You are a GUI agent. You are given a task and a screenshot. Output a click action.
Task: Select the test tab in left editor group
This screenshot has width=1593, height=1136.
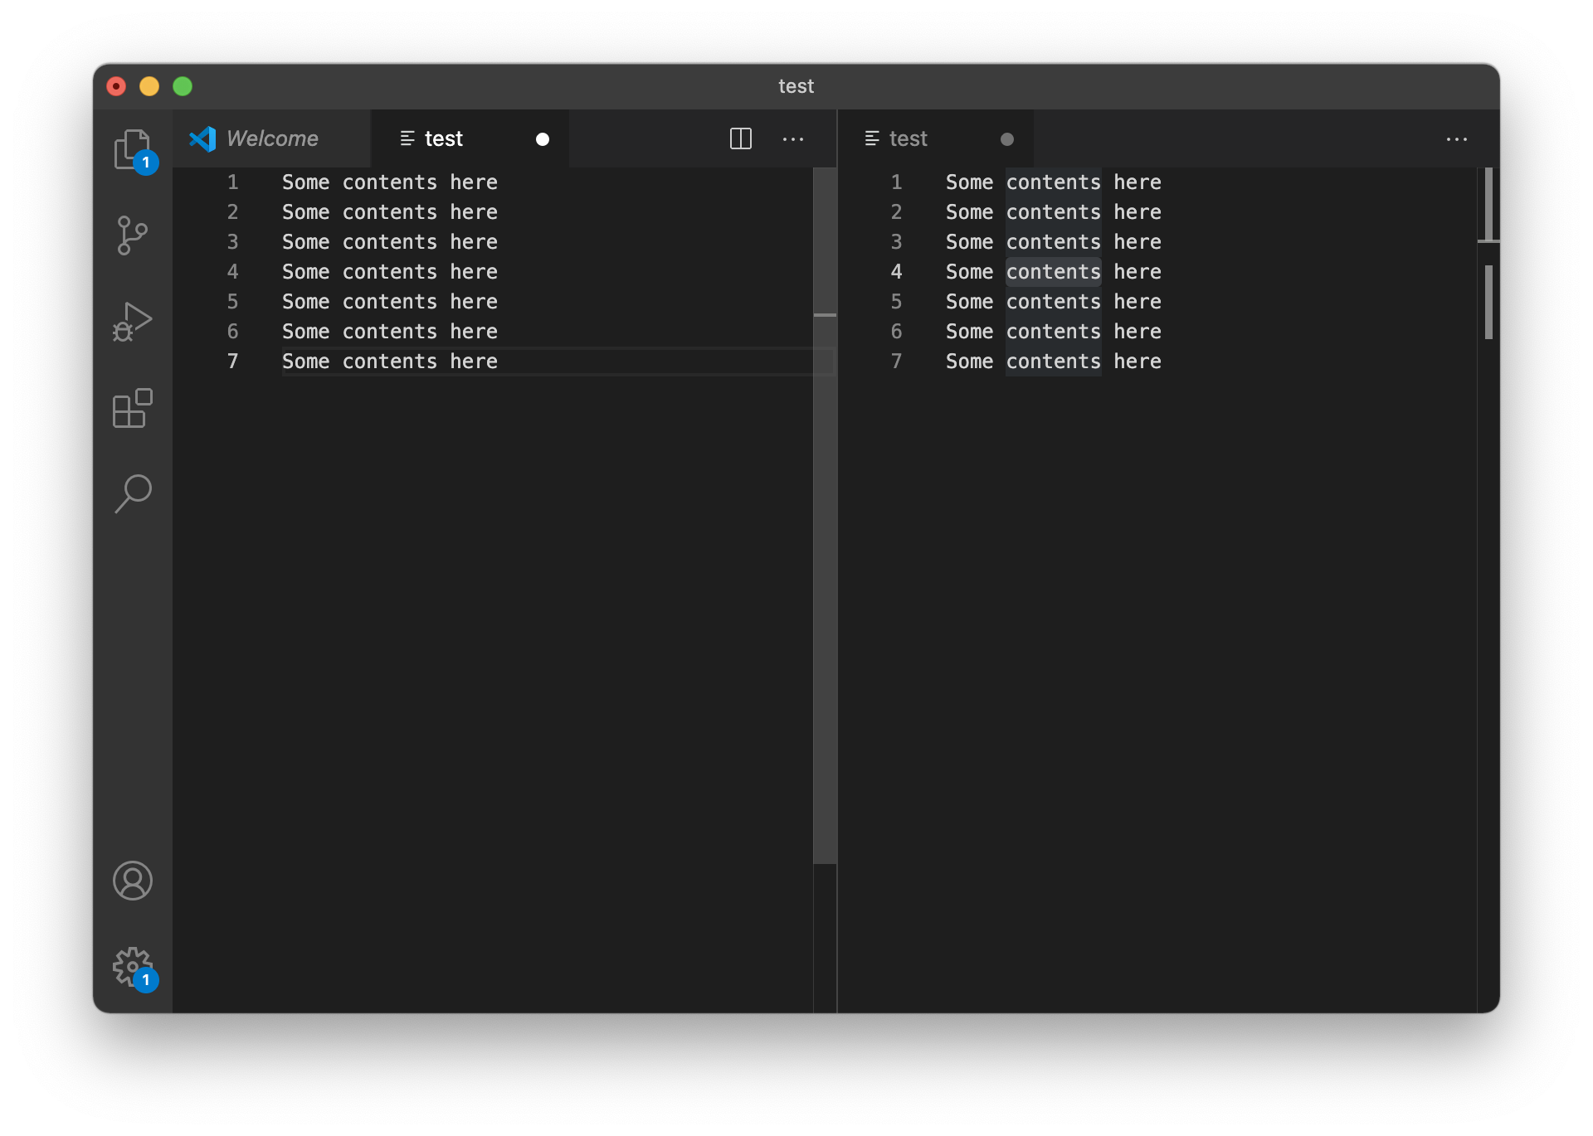point(470,138)
